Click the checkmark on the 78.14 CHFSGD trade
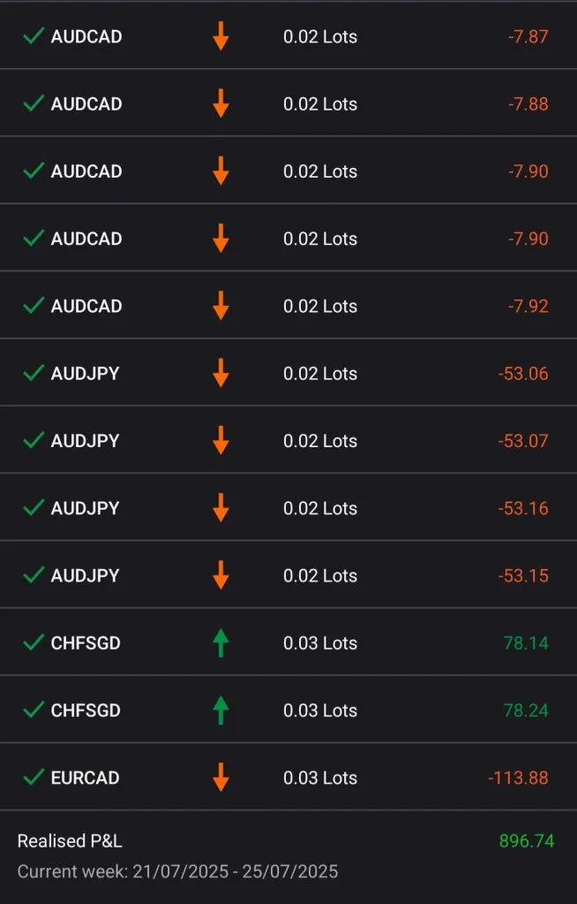This screenshot has height=904, width=577. pos(34,642)
